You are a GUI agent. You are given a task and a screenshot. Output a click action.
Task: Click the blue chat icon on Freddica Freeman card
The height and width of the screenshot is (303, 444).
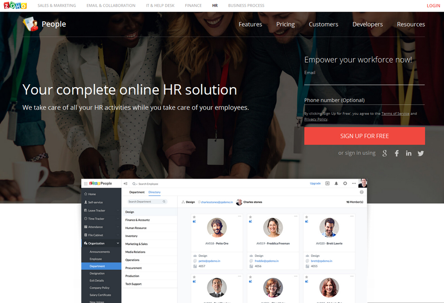[x=250, y=221]
